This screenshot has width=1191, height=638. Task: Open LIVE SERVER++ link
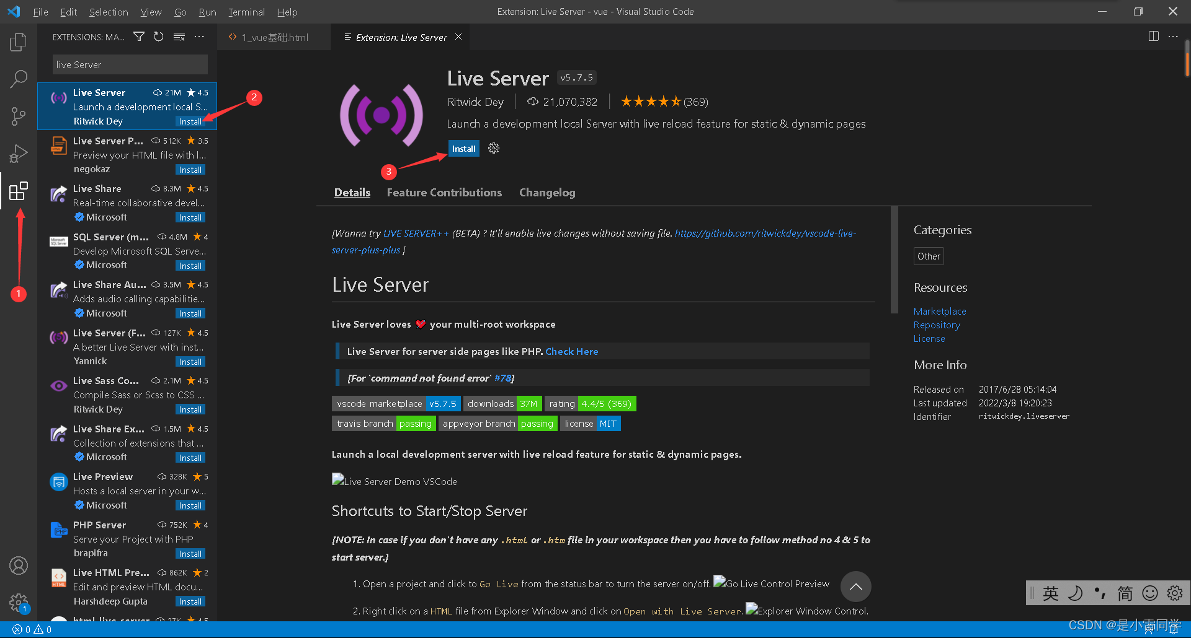[416, 234]
